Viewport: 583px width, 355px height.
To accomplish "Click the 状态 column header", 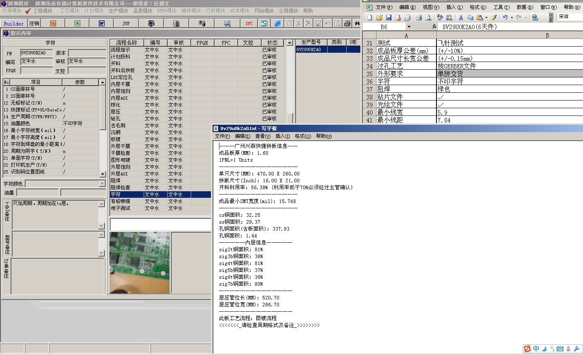I will pos(272,43).
